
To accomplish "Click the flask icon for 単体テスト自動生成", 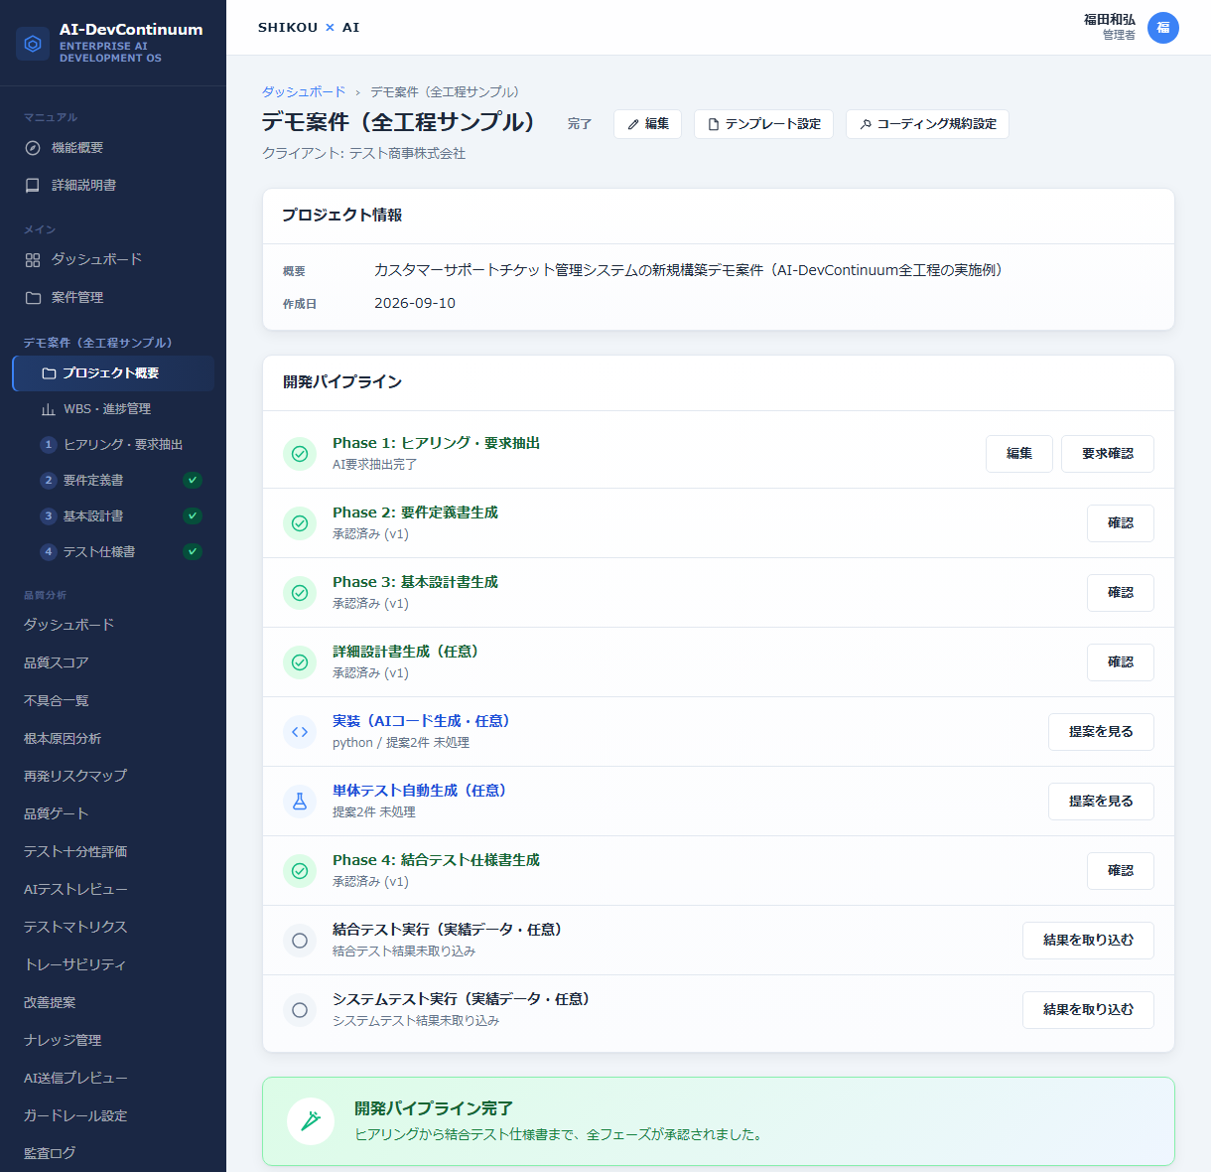I will [300, 802].
